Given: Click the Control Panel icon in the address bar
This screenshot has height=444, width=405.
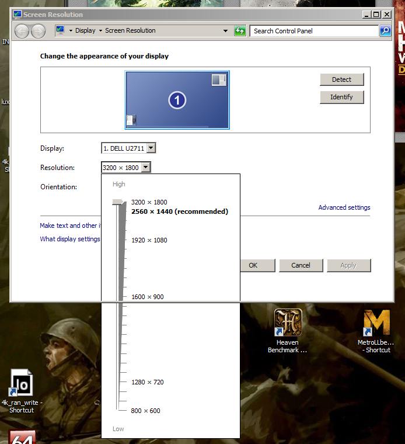Looking at the screenshot, I should pyautogui.click(x=60, y=30).
